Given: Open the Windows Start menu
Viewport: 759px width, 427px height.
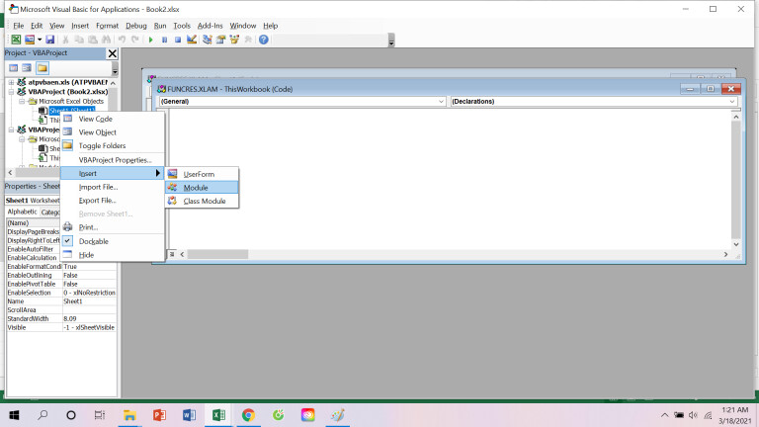Looking at the screenshot, I should (14, 415).
